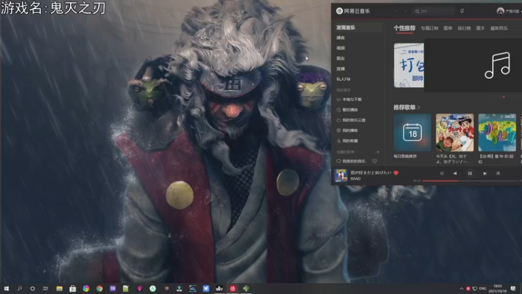Switch to 最新音乐 tab

pos(499,28)
